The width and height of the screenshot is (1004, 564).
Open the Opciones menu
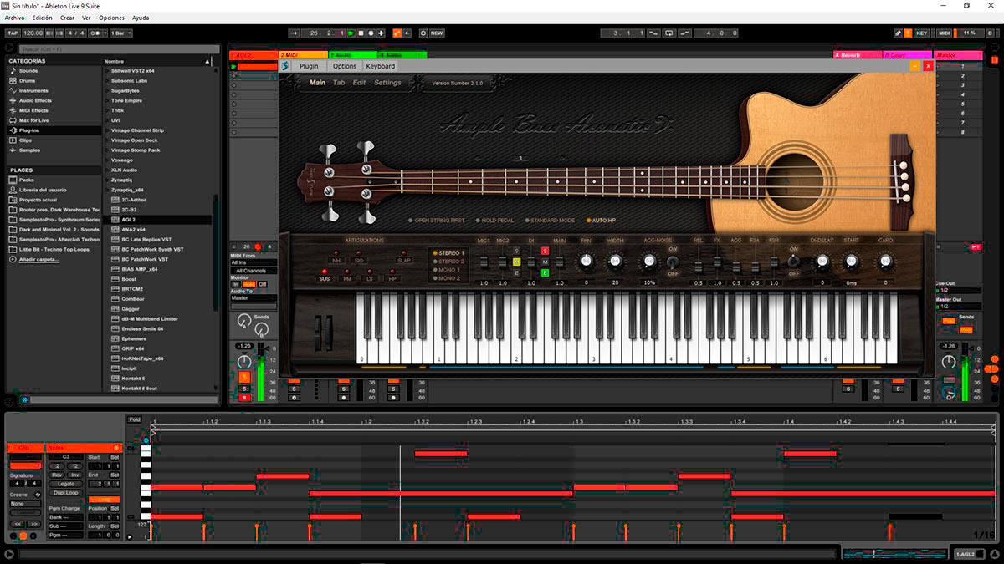pyautogui.click(x=111, y=18)
